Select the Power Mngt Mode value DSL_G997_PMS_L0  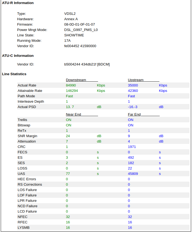pos(81,30)
